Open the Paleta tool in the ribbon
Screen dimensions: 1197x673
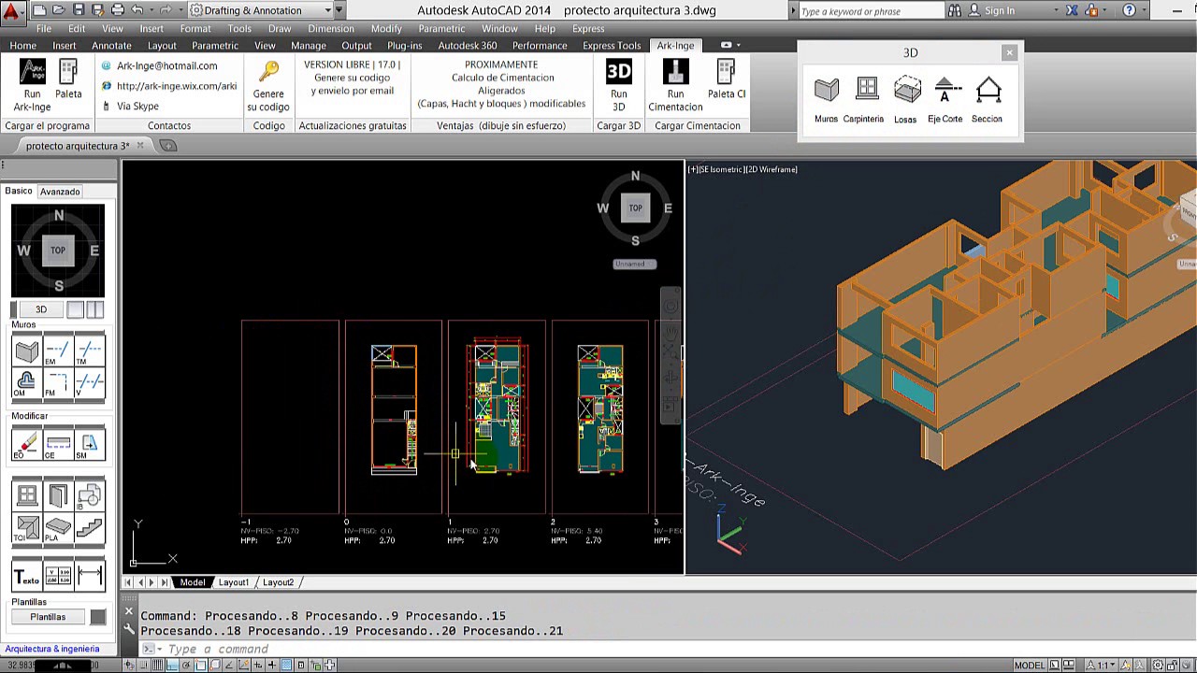tap(68, 73)
